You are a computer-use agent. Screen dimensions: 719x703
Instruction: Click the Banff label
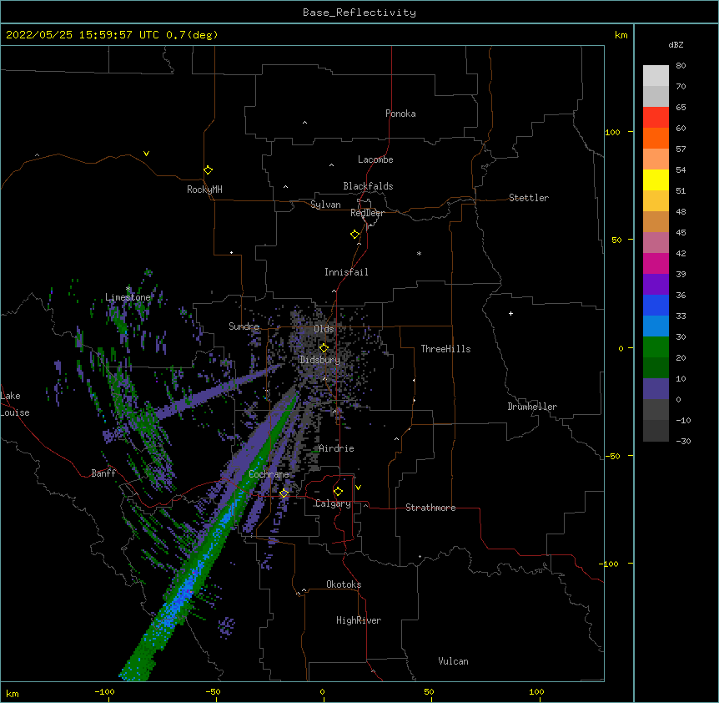tap(103, 473)
